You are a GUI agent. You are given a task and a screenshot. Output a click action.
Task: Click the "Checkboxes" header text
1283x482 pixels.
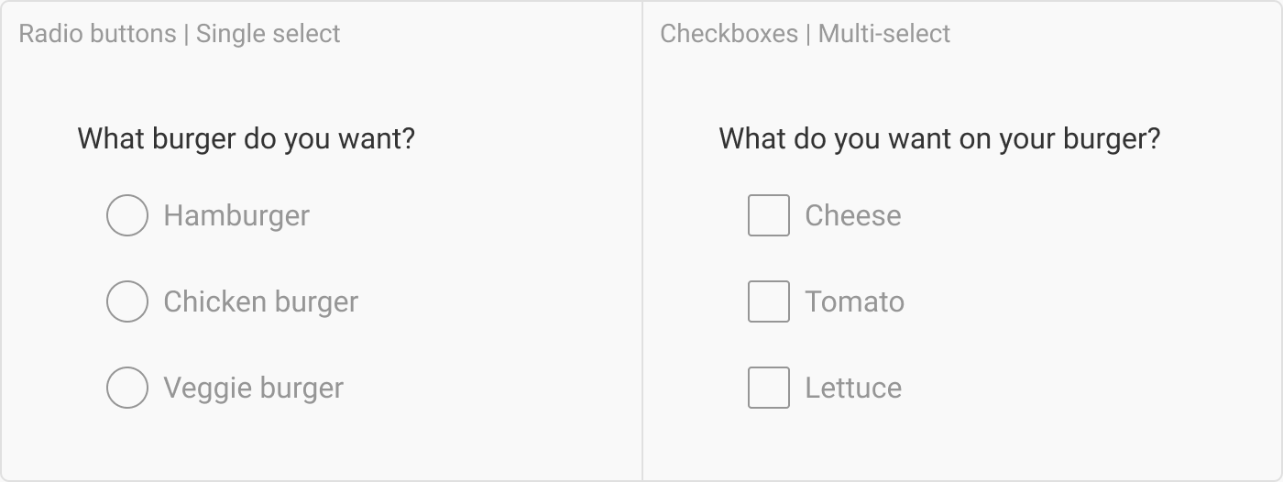coord(729,34)
